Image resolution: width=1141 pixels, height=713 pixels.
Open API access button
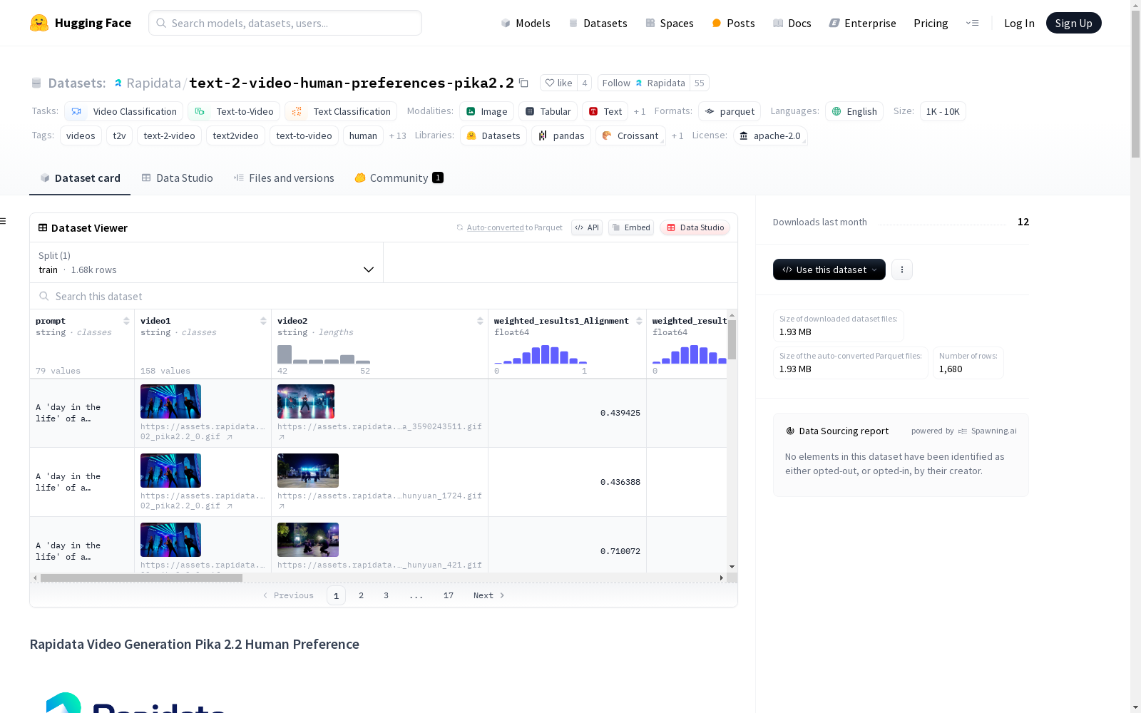(587, 227)
